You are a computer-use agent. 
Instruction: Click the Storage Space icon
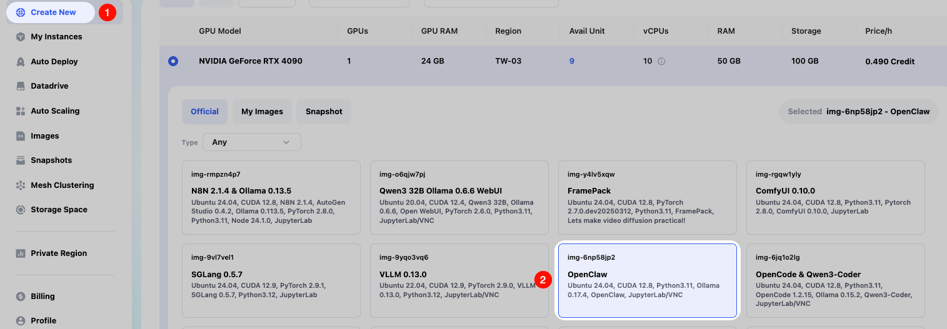(x=21, y=210)
